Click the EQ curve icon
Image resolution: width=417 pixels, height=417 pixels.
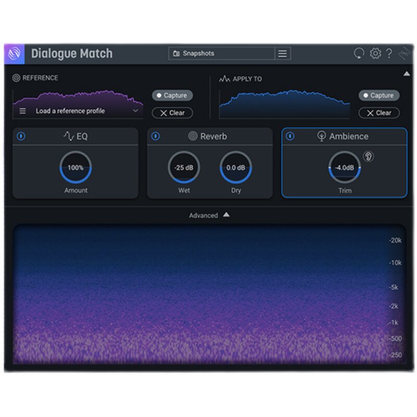[x=69, y=136]
